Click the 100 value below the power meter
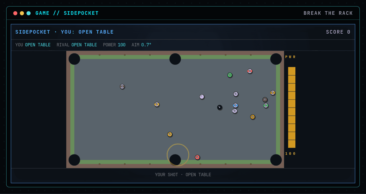366x194 pixels. [290, 154]
